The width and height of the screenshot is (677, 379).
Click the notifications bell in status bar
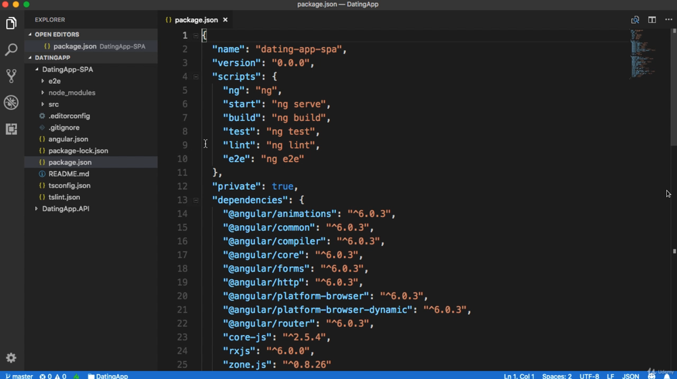(x=667, y=376)
